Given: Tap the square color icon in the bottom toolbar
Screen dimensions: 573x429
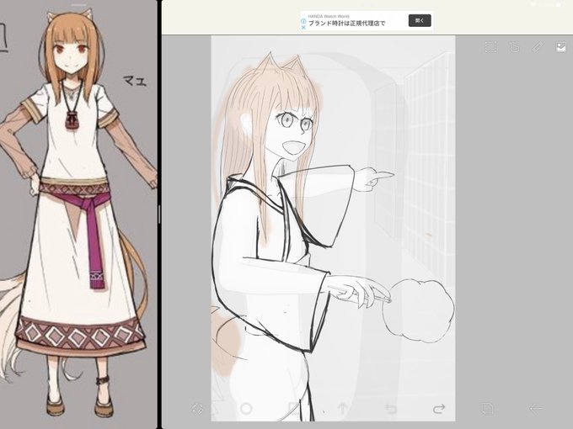Looking at the screenshot, I should click(294, 409).
